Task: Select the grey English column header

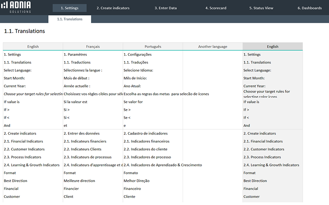Action: pos(272,46)
